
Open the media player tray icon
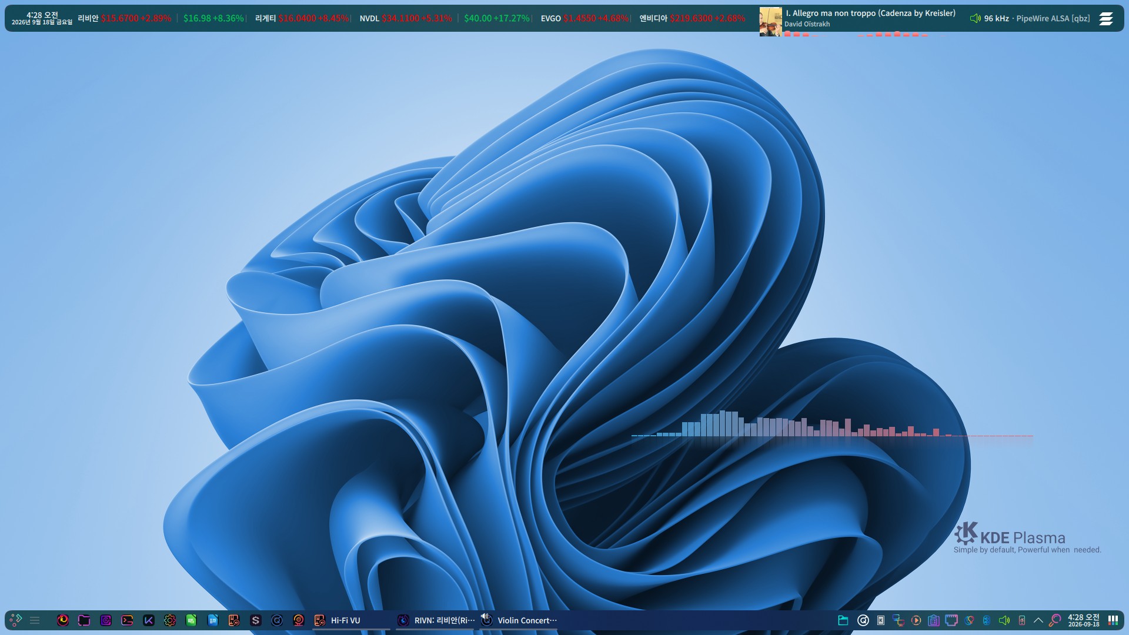[x=916, y=620]
